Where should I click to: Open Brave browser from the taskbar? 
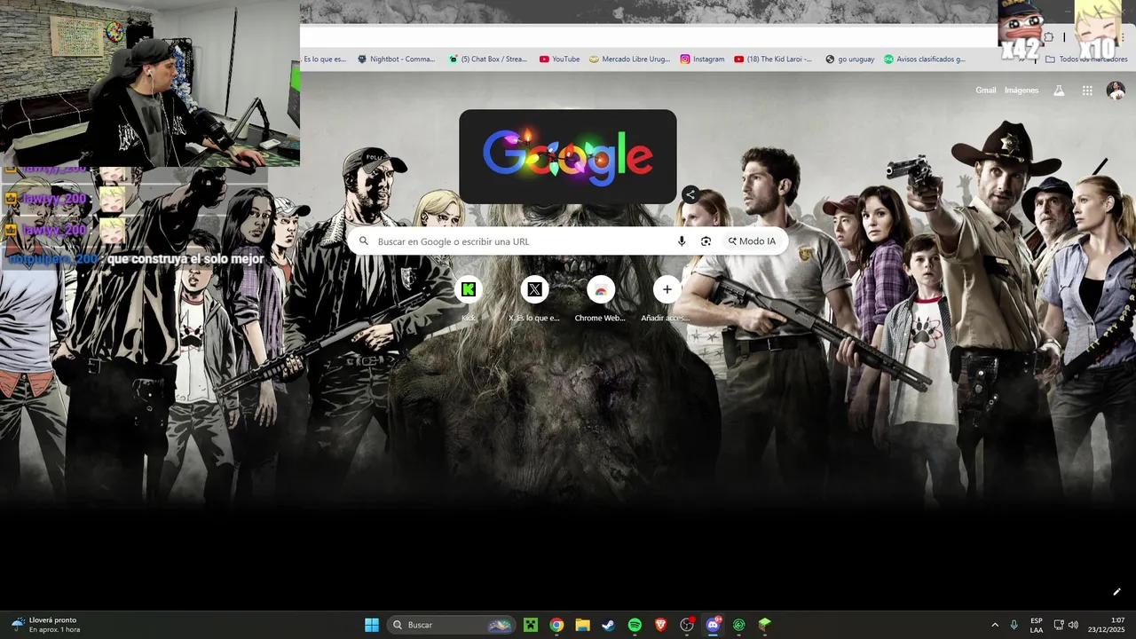pos(660,625)
